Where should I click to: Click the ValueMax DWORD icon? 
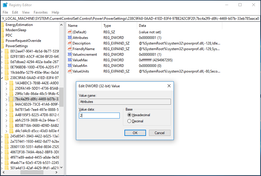[x=70, y=60]
